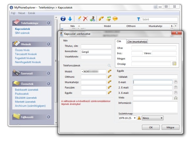Click the house icon next to Web field

pos(176,98)
